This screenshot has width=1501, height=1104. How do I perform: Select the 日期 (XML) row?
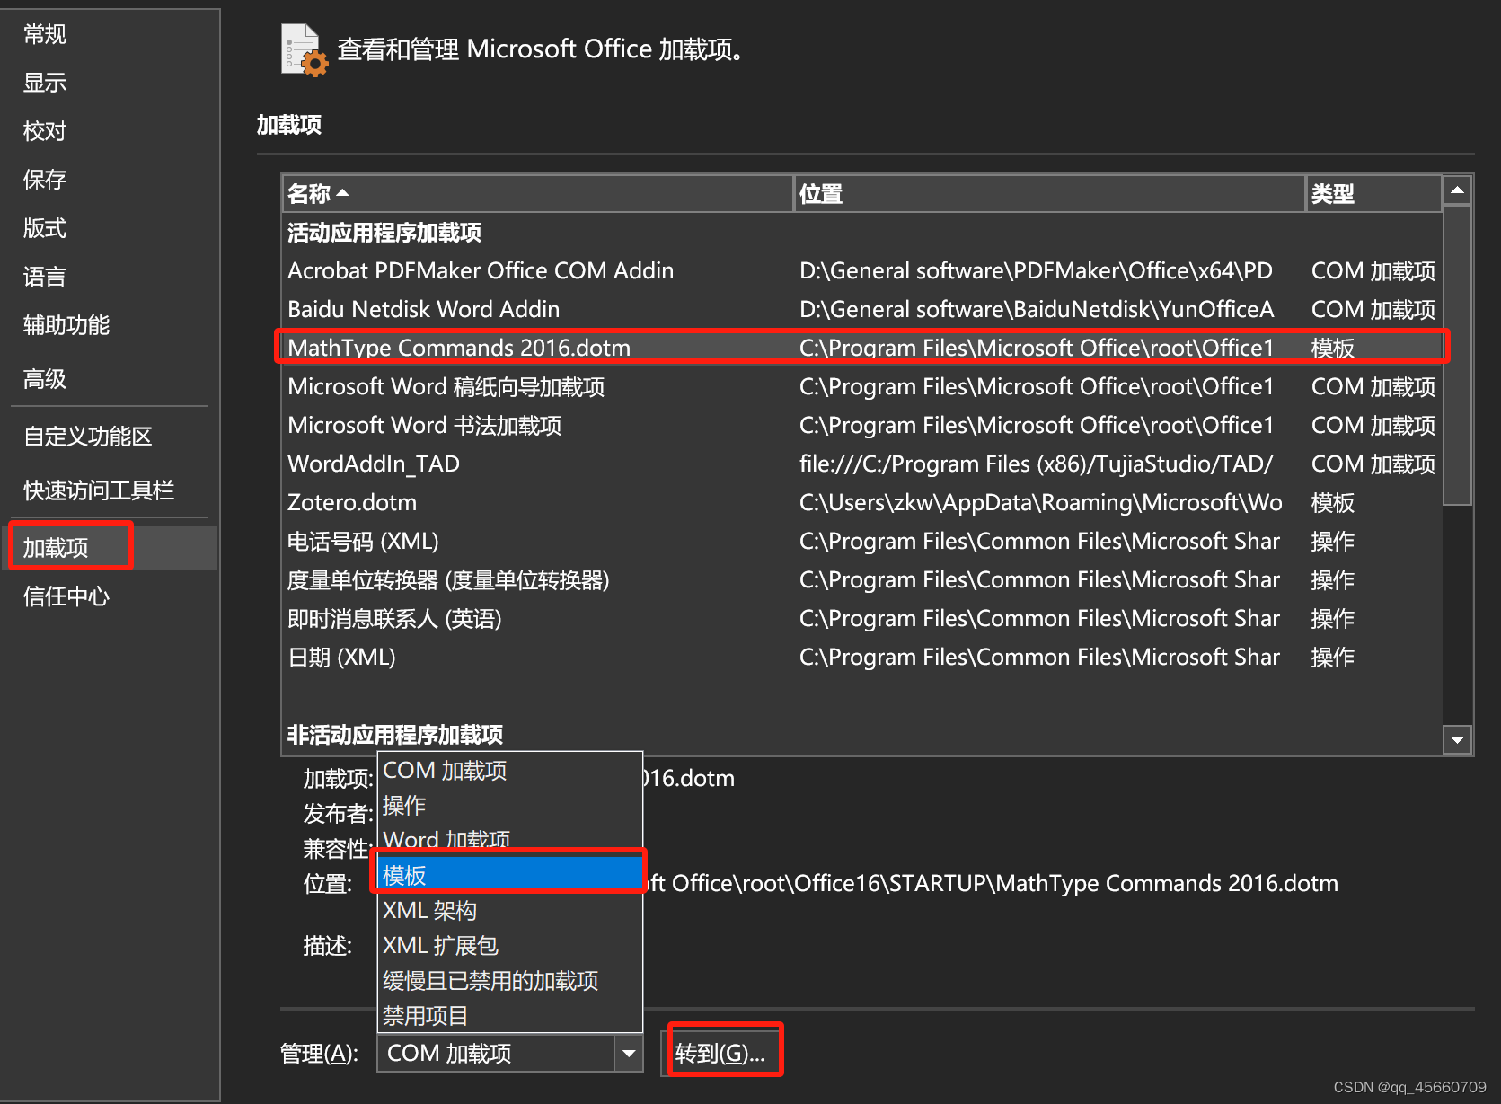pos(862,657)
